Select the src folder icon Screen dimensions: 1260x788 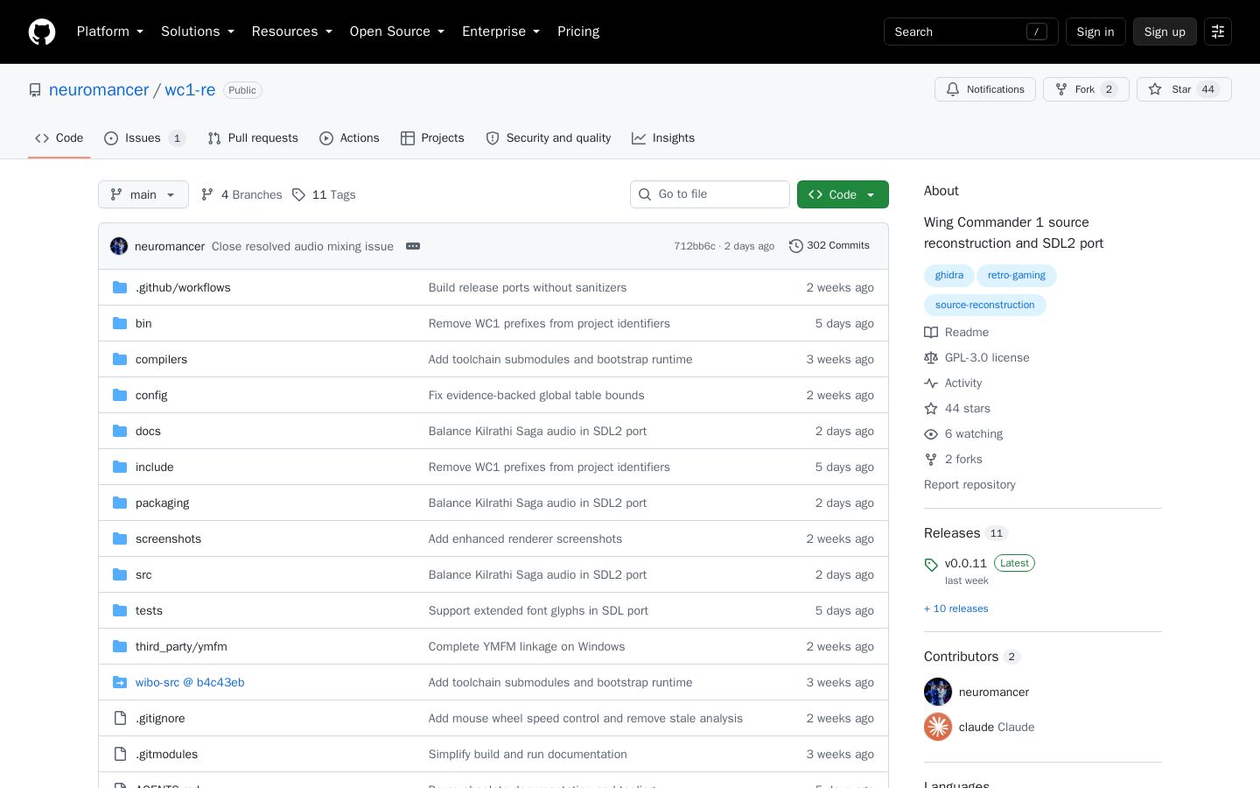tap(120, 574)
